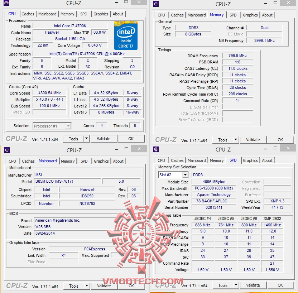
Task: Click motherboard model field B85M ECO (MS-7817)
Action: pyautogui.click(x=68, y=181)
